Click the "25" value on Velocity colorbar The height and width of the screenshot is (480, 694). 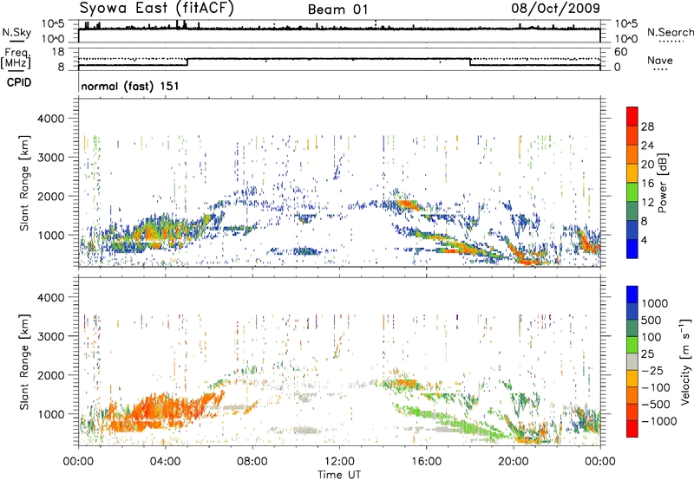pos(647,354)
